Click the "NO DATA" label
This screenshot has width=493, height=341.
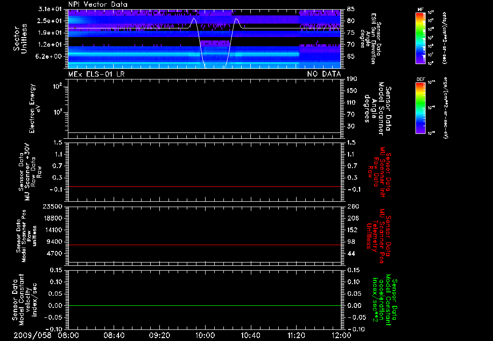(x=324, y=74)
